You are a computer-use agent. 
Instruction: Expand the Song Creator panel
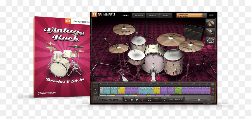click(176, 100)
